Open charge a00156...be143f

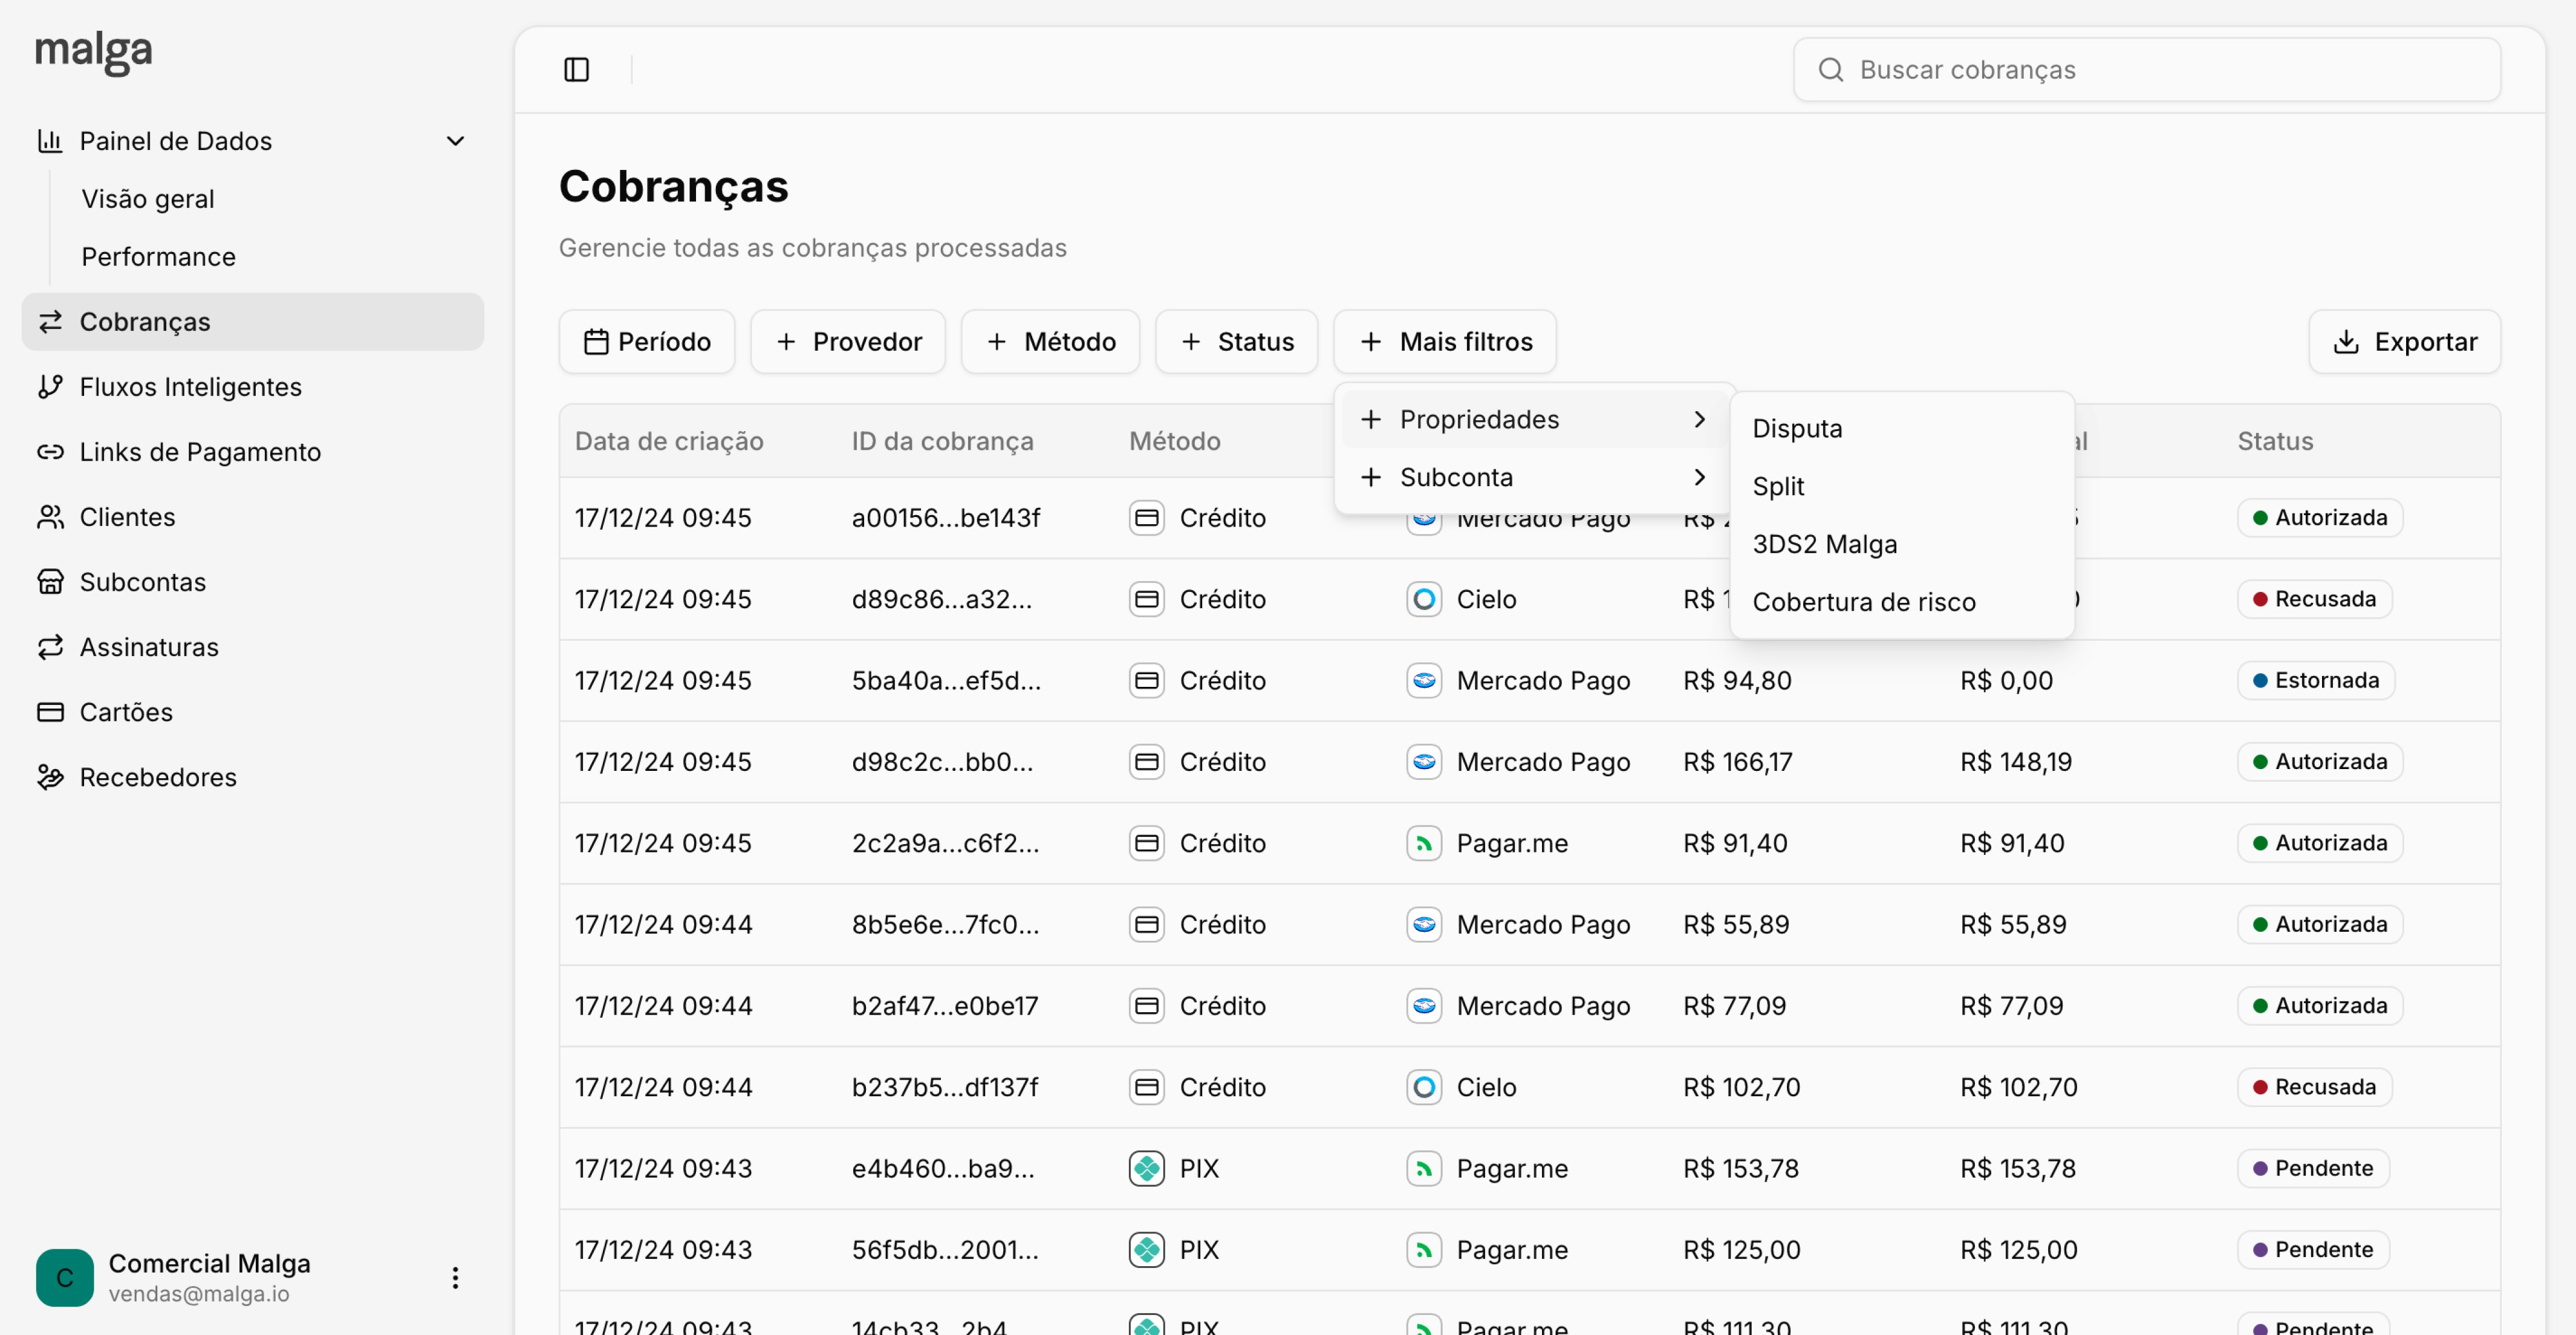(946, 518)
